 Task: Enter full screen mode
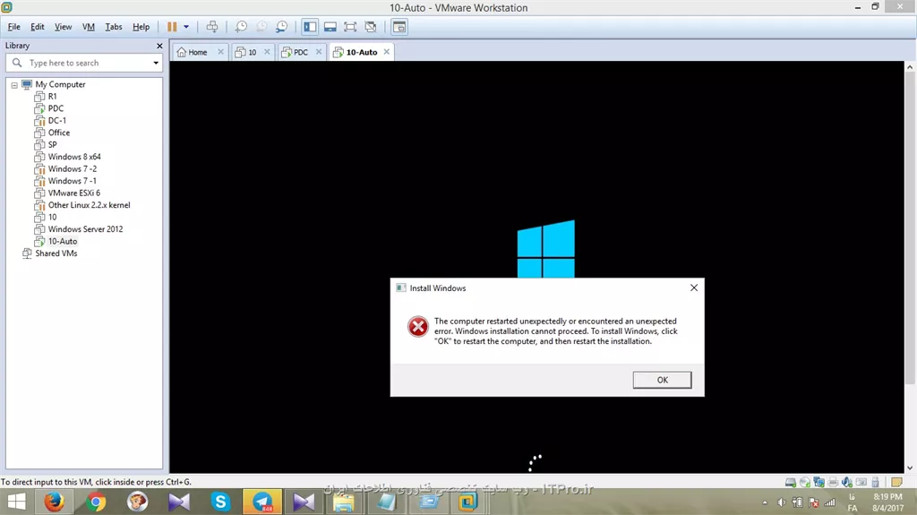(350, 27)
